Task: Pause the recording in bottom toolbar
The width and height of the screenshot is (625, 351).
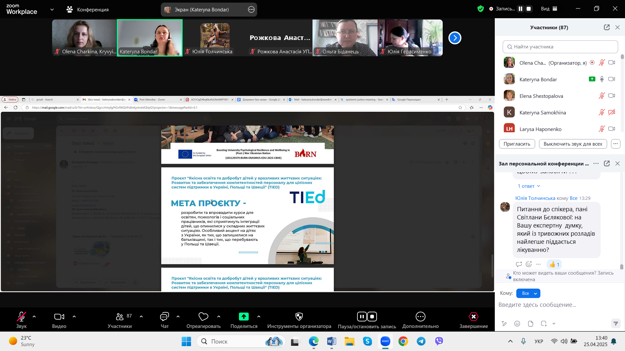Action: point(362,317)
